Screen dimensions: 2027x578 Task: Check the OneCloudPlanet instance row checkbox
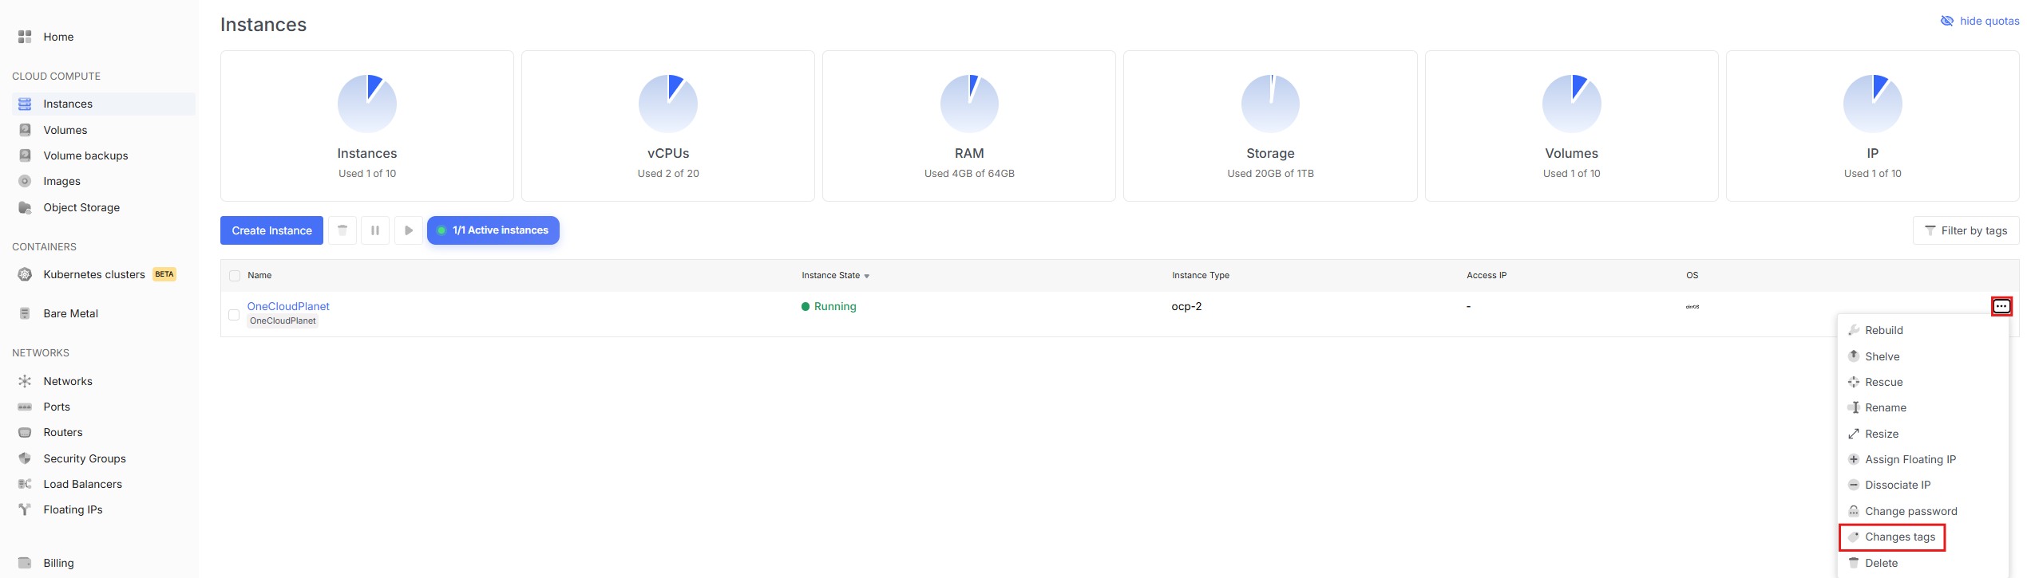pyautogui.click(x=234, y=315)
